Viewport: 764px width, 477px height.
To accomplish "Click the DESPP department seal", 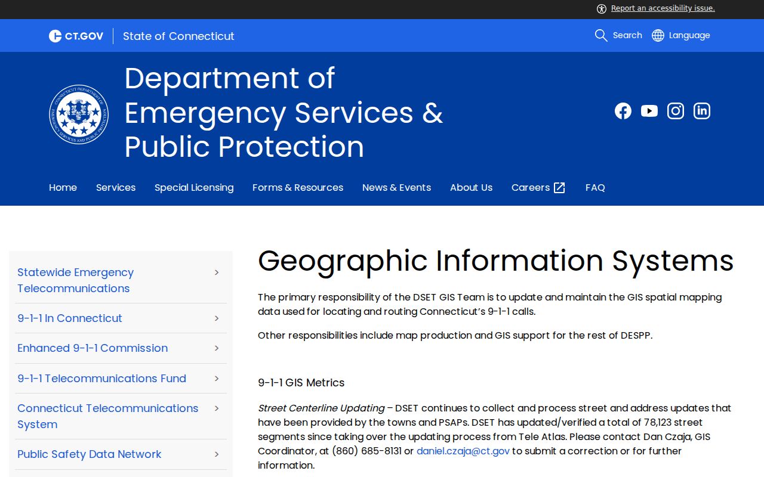I will pos(79,114).
